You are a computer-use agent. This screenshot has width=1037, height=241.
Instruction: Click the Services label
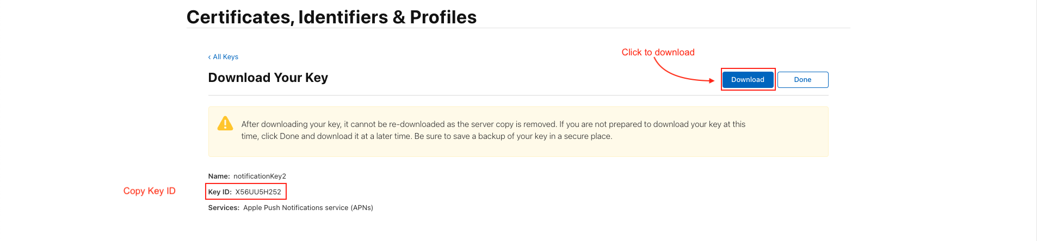click(x=224, y=208)
